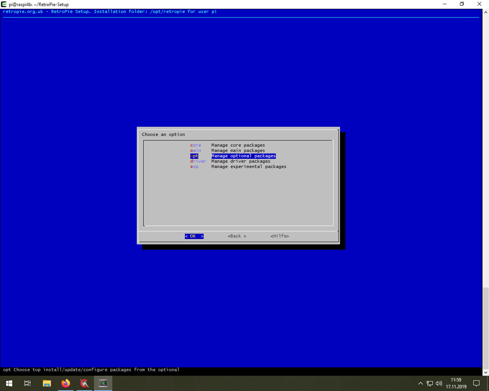Confirm with the OK button
489x391 pixels.
[x=194, y=236]
